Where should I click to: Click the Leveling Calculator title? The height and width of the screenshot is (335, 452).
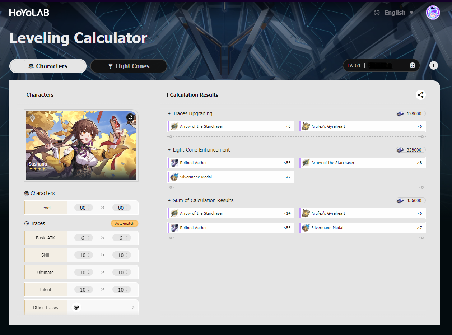(x=78, y=38)
